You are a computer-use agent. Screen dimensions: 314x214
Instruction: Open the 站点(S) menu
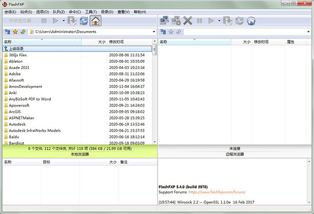tap(26, 12)
